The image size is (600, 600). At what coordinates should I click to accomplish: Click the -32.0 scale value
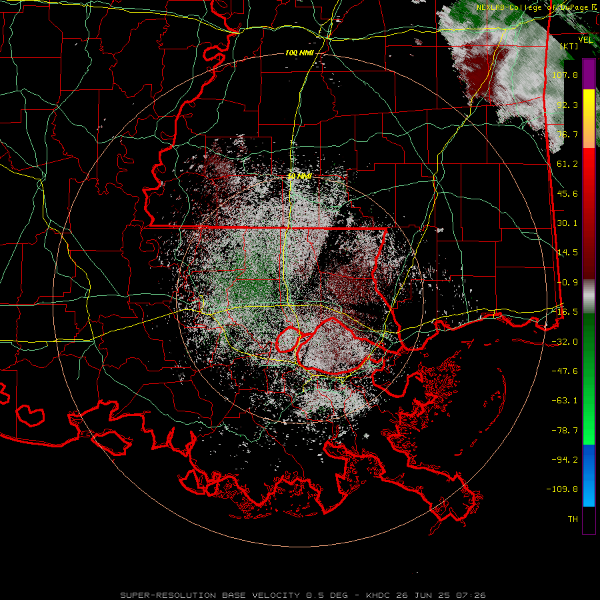(x=565, y=342)
